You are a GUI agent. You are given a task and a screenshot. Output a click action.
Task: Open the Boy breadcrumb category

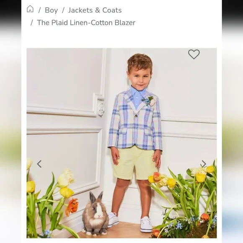pos(51,10)
